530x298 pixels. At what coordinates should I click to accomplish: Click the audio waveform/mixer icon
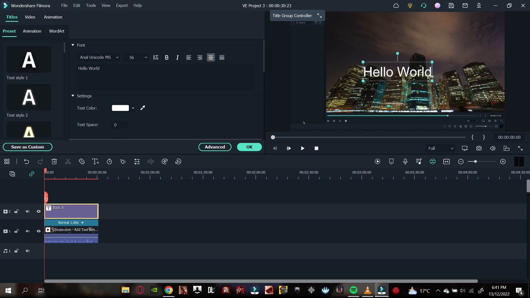point(418,161)
